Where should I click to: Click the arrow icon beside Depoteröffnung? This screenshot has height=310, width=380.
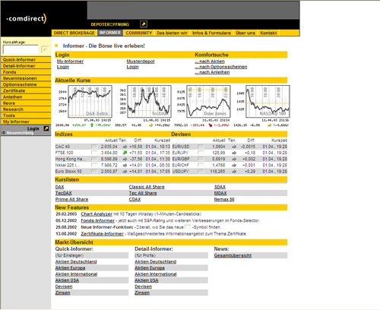click(144, 24)
